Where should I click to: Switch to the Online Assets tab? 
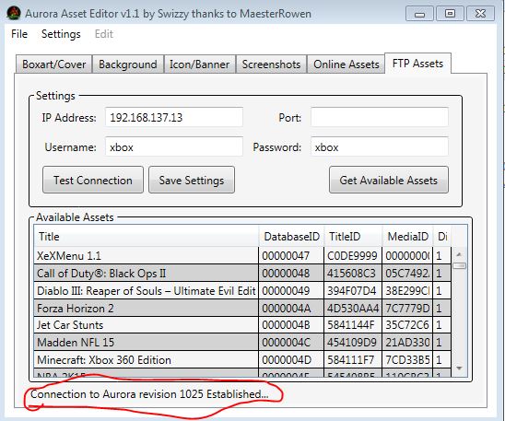pos(346,64)
